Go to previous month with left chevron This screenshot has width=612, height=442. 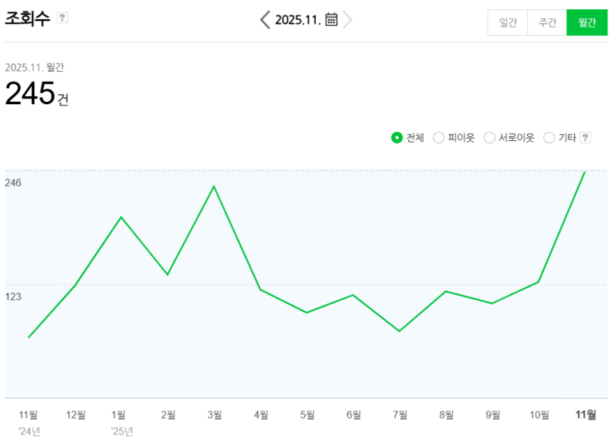click(265, 19)
